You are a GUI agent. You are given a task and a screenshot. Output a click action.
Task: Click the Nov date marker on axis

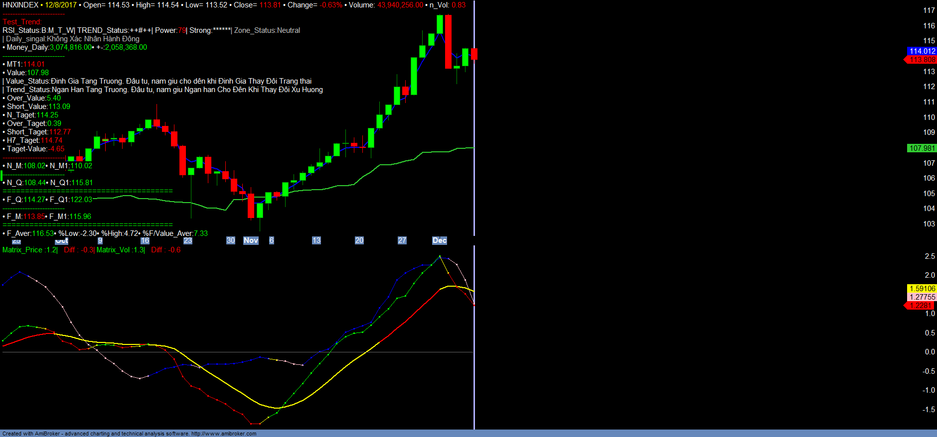coord(251,240)
